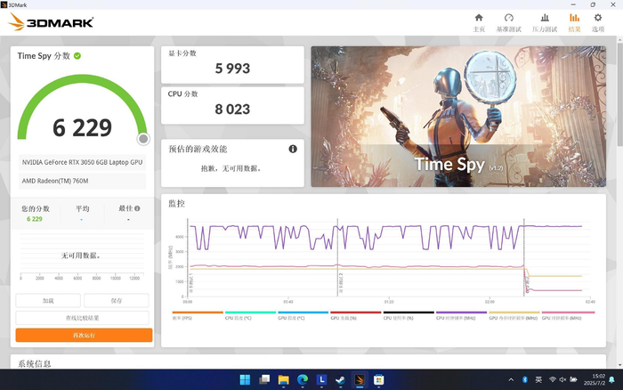Viewport: 623px width, 390px height.
Task: Click the Save (保存) button
Action: (117, 301)
